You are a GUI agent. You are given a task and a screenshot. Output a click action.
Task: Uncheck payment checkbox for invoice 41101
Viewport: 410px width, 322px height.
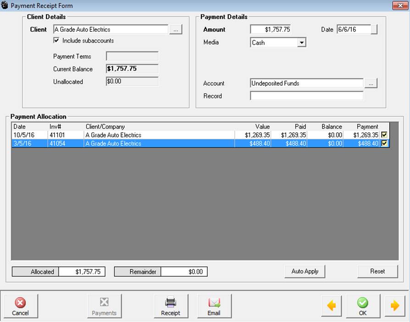[384, 135]
